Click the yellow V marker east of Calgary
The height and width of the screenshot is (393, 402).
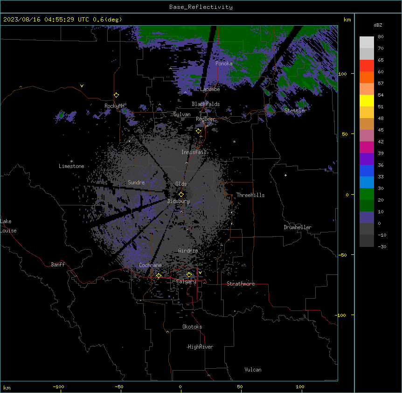pos(200,273)
